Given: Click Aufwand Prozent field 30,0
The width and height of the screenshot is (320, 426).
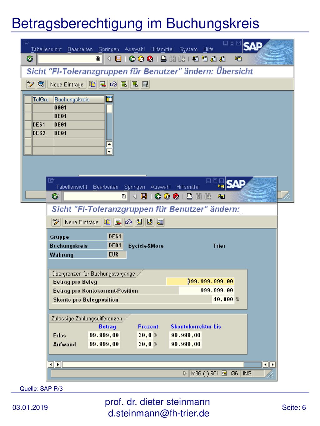Looking at the screenshot, I should (x=145, y=344).
